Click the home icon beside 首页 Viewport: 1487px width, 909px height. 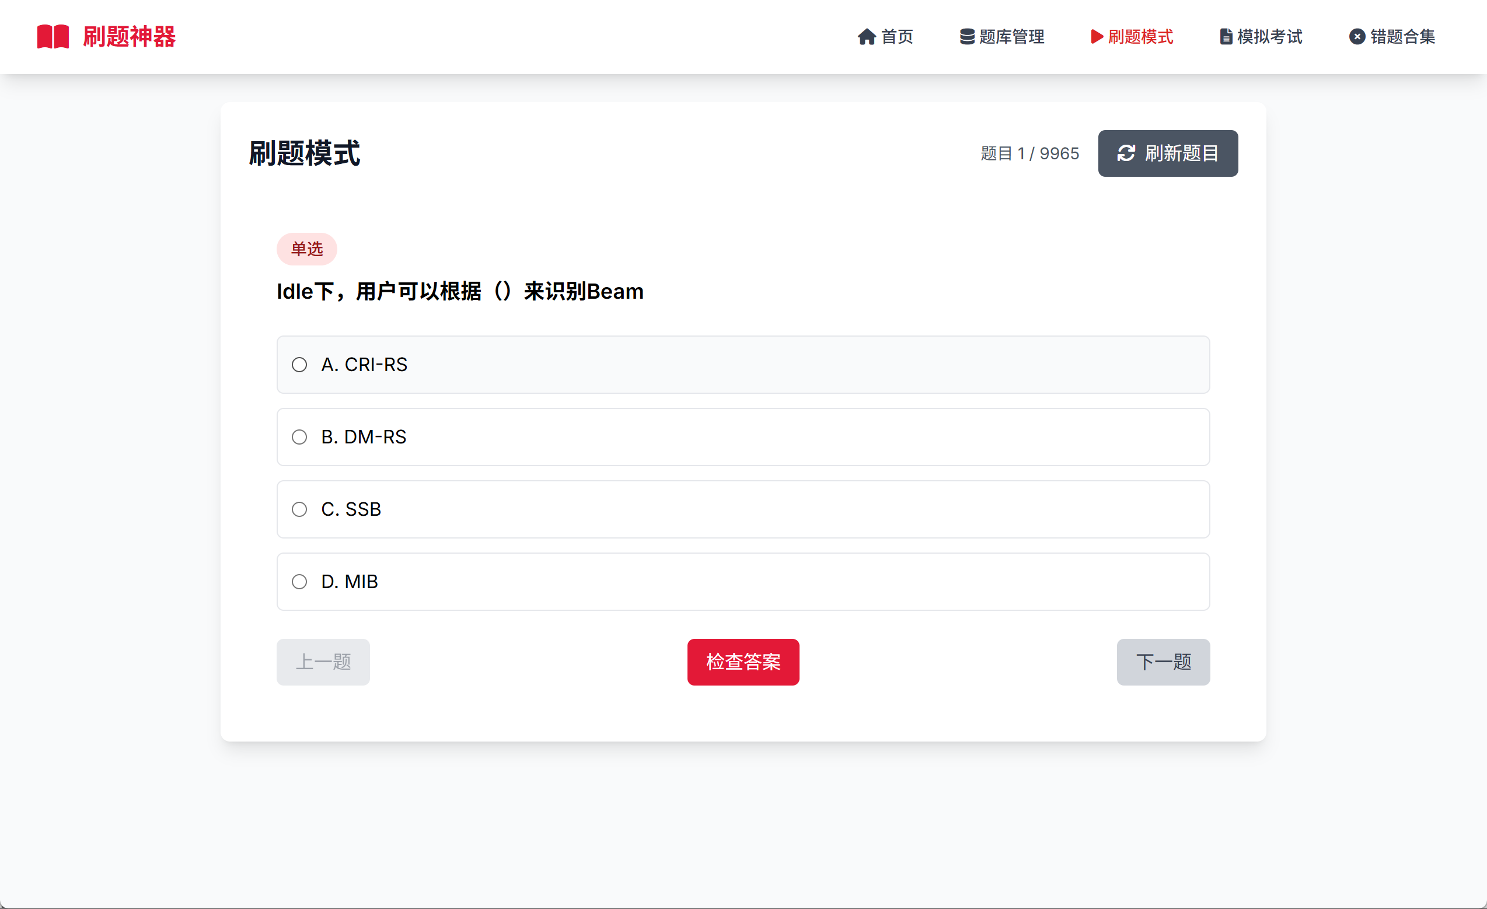pyautogui.click(x=867, y=37)
